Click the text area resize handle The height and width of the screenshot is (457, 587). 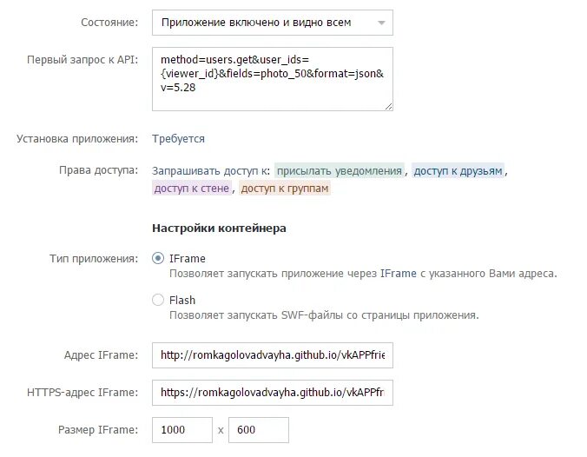pyautogui.click(x=389, y=107)
